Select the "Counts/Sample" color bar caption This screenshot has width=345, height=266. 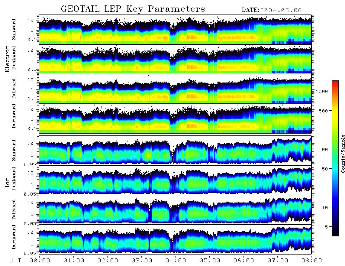tap(343, 154)
